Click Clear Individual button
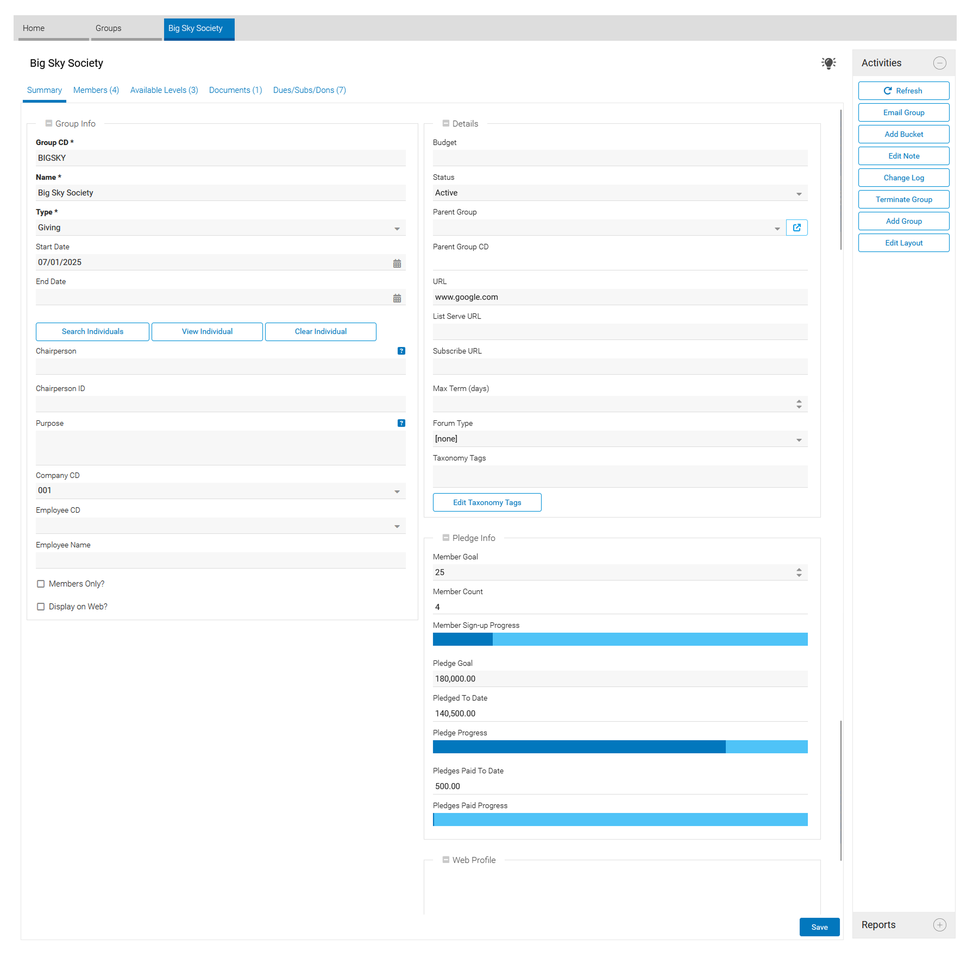973x958 pixels. pyautogui.click(x=321, y=331)
